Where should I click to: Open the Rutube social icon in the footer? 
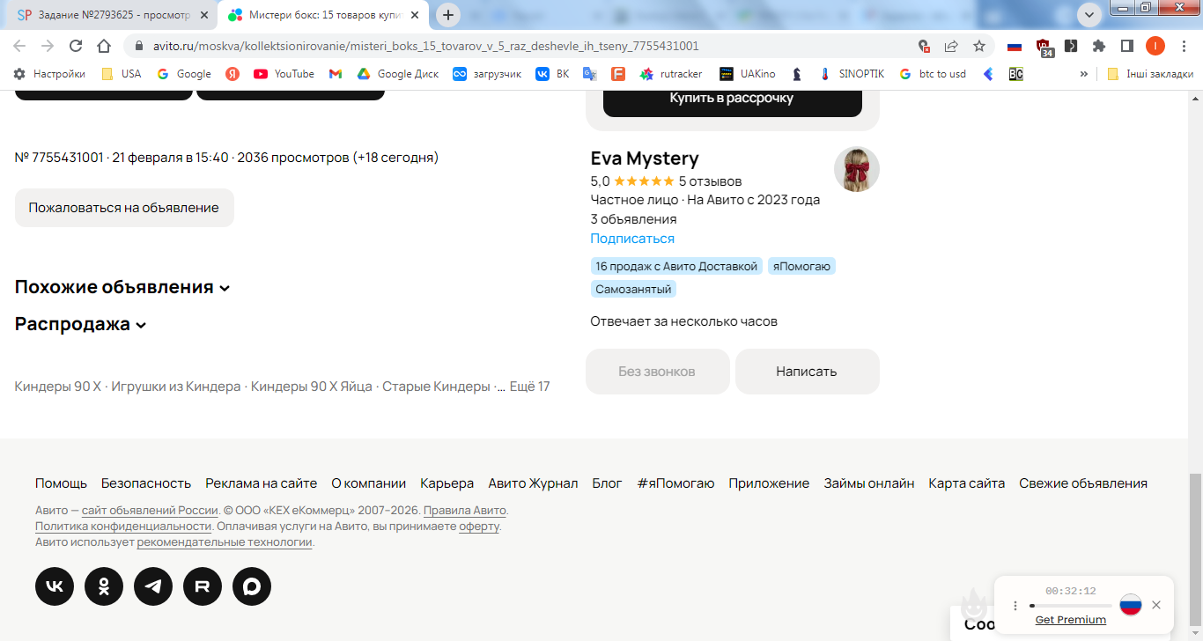[x=203, y=586]
